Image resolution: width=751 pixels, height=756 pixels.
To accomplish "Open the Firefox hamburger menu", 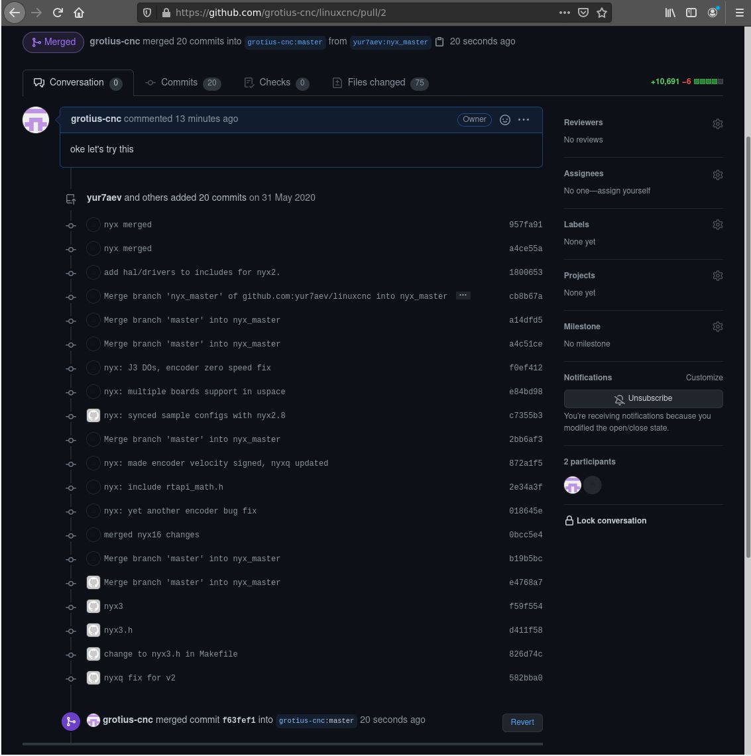I will pos(740,13).
